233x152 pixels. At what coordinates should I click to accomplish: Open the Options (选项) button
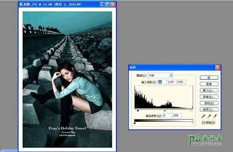(209, 109)
